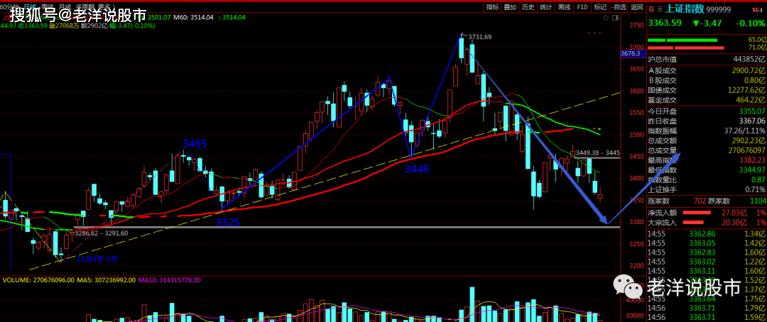Click the 统计 statistics button
This screenshot has width=767, height=322.
pos(545,6)
